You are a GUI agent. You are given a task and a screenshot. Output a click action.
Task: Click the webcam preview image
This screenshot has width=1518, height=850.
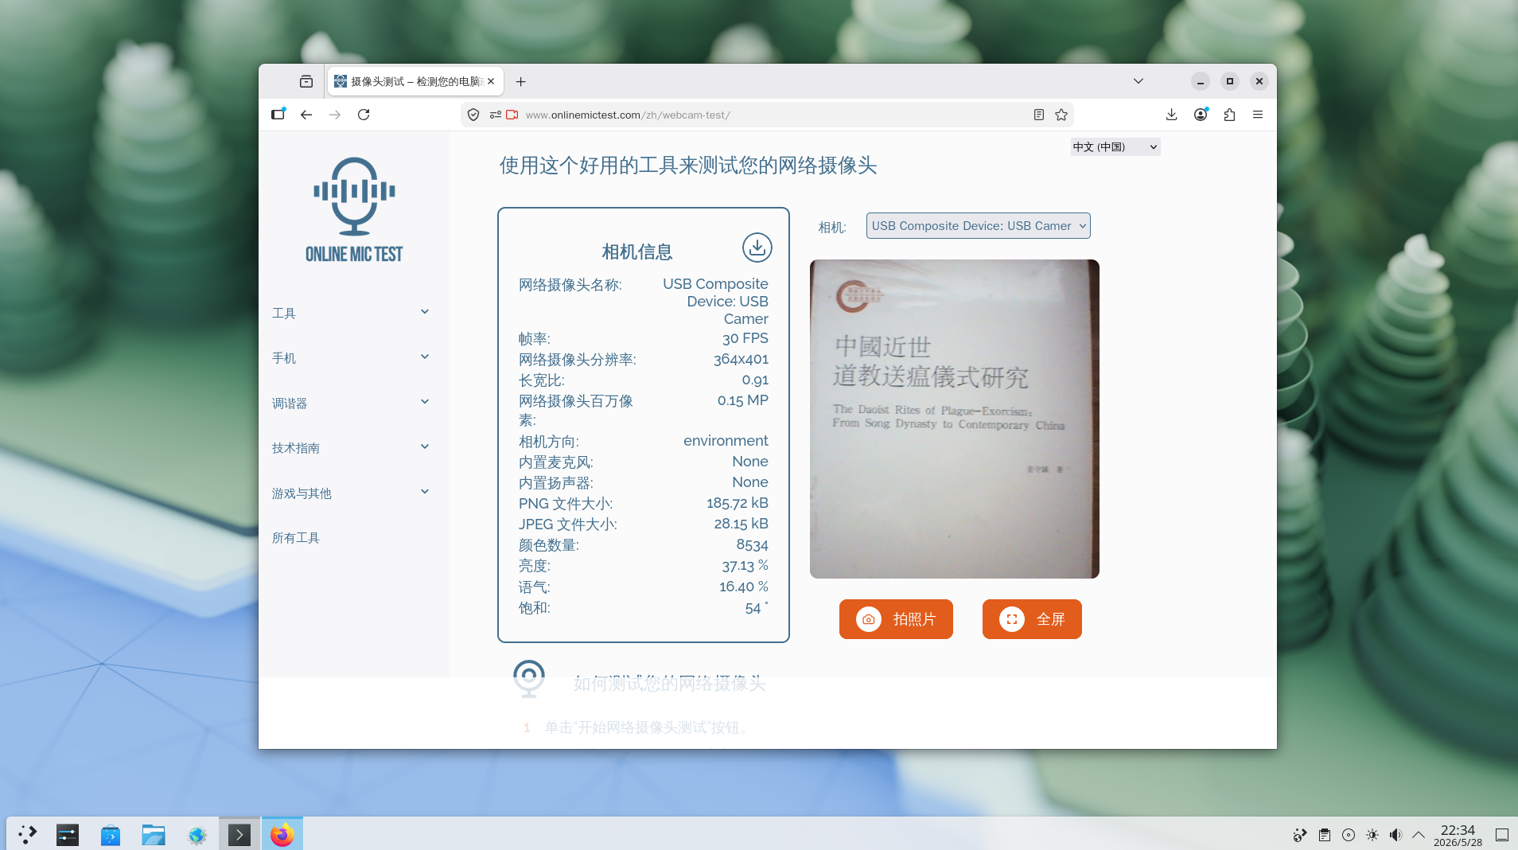pos(955,419)
